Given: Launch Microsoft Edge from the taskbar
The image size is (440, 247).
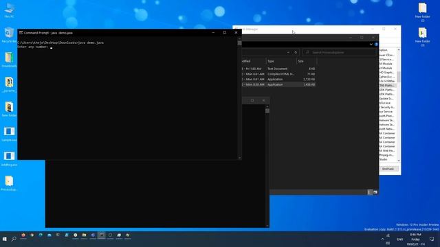Looking at the screenshot, I should tap(41, 235).
